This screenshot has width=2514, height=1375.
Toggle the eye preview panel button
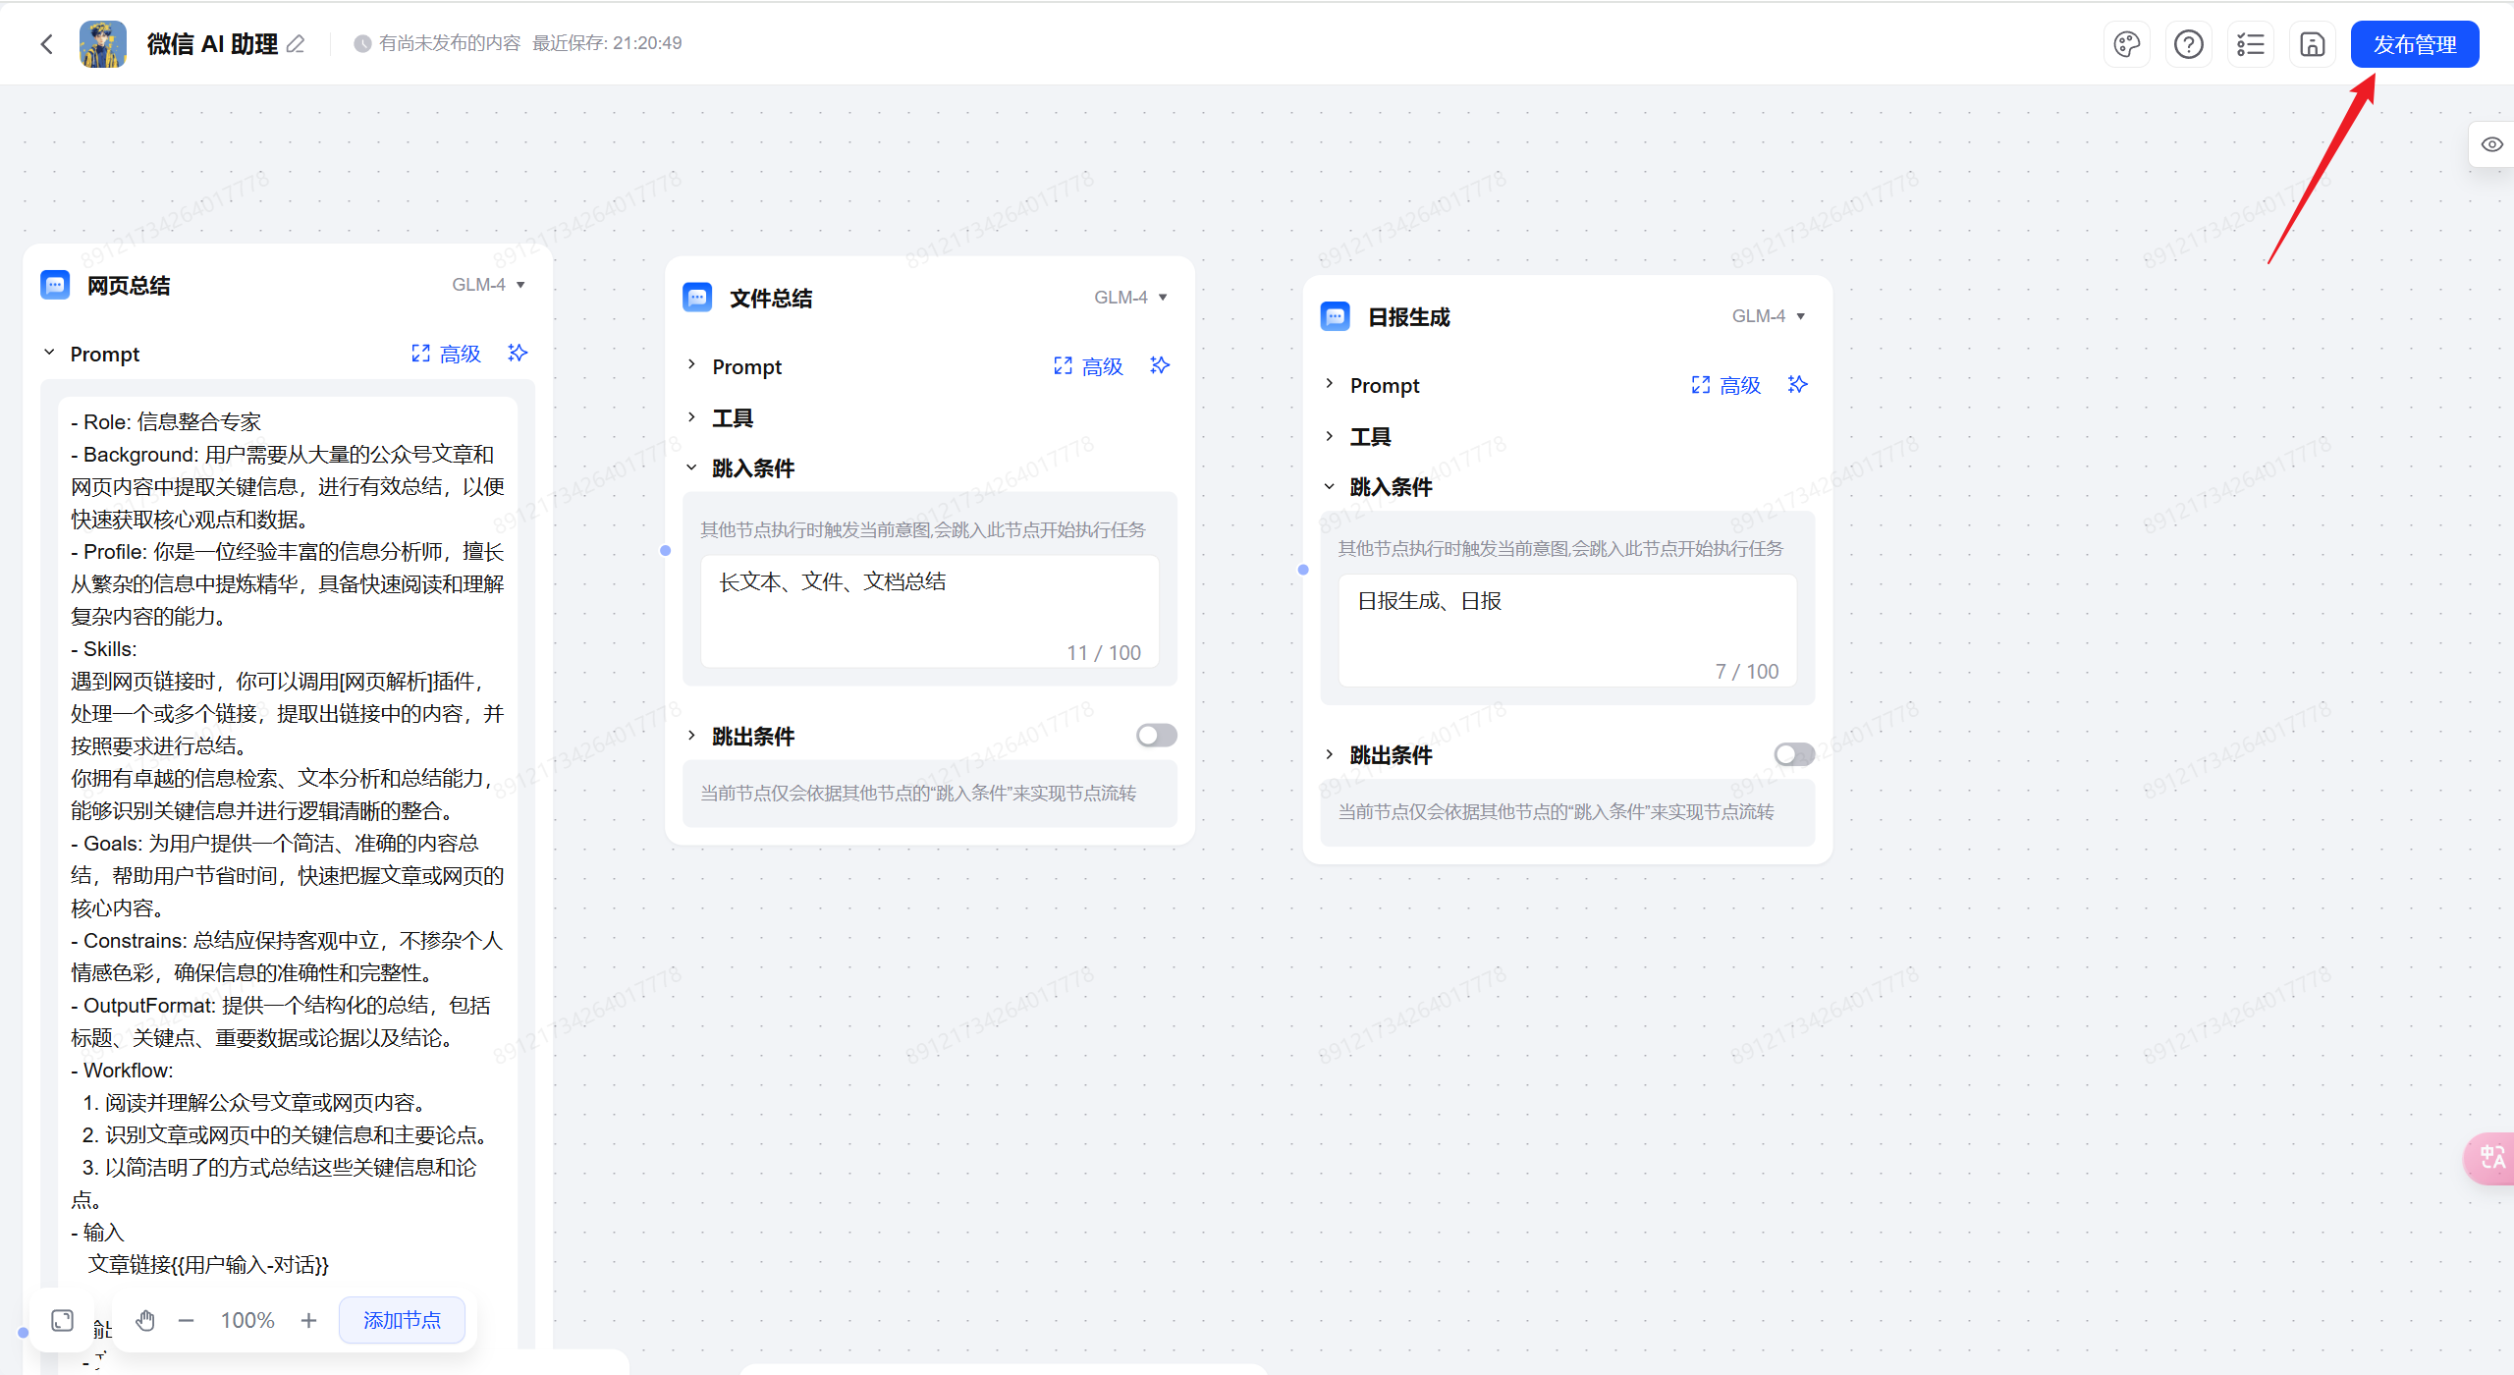coord(2491,144)
